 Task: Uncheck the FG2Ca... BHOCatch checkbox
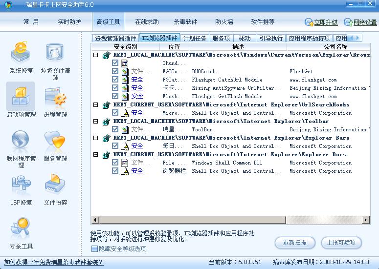pyautogui.click(x=115, y=71)
